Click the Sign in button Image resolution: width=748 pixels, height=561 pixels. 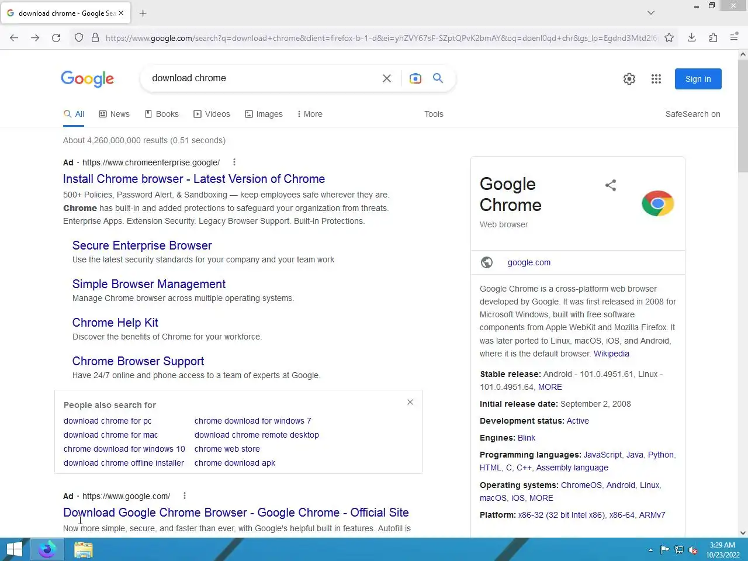(x=698, y=79)
